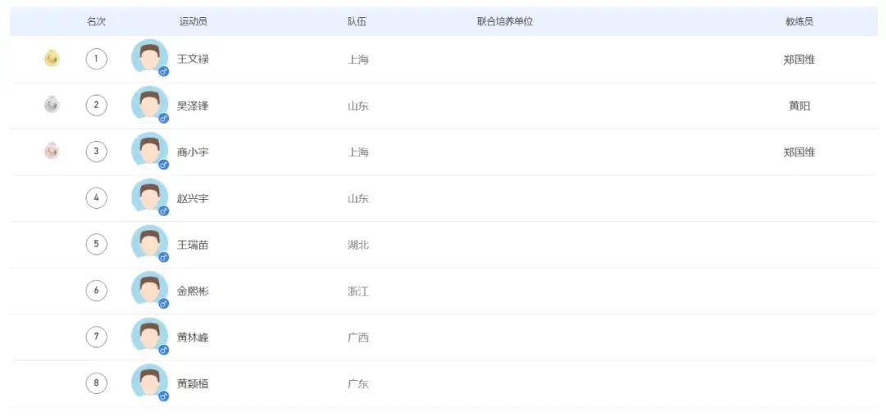
Task: Click the 教练员 column header
Action: pyautogui.click(x=800, y=21)
